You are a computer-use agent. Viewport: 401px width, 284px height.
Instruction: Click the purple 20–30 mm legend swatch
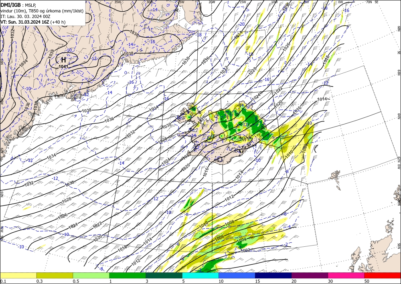(310, 275)
